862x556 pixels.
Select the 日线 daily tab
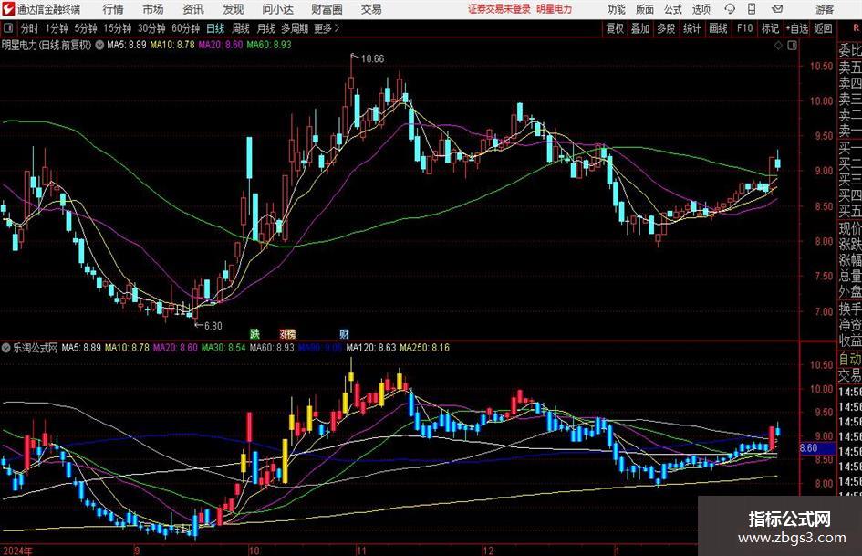click(215, 28)
